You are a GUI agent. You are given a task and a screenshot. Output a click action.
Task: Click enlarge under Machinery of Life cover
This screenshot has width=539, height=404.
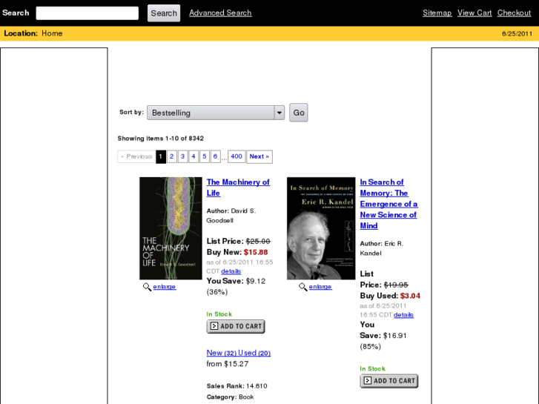[x=165, y=286]
